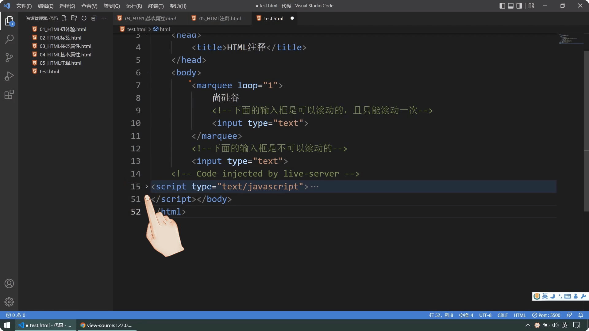
Task: Open 03_HTML标签属性.html in the file explorer
Action: [x=65, y=46]
